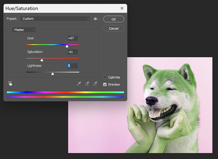Open the Preset dropdown showing Custom

pos(55,18)
